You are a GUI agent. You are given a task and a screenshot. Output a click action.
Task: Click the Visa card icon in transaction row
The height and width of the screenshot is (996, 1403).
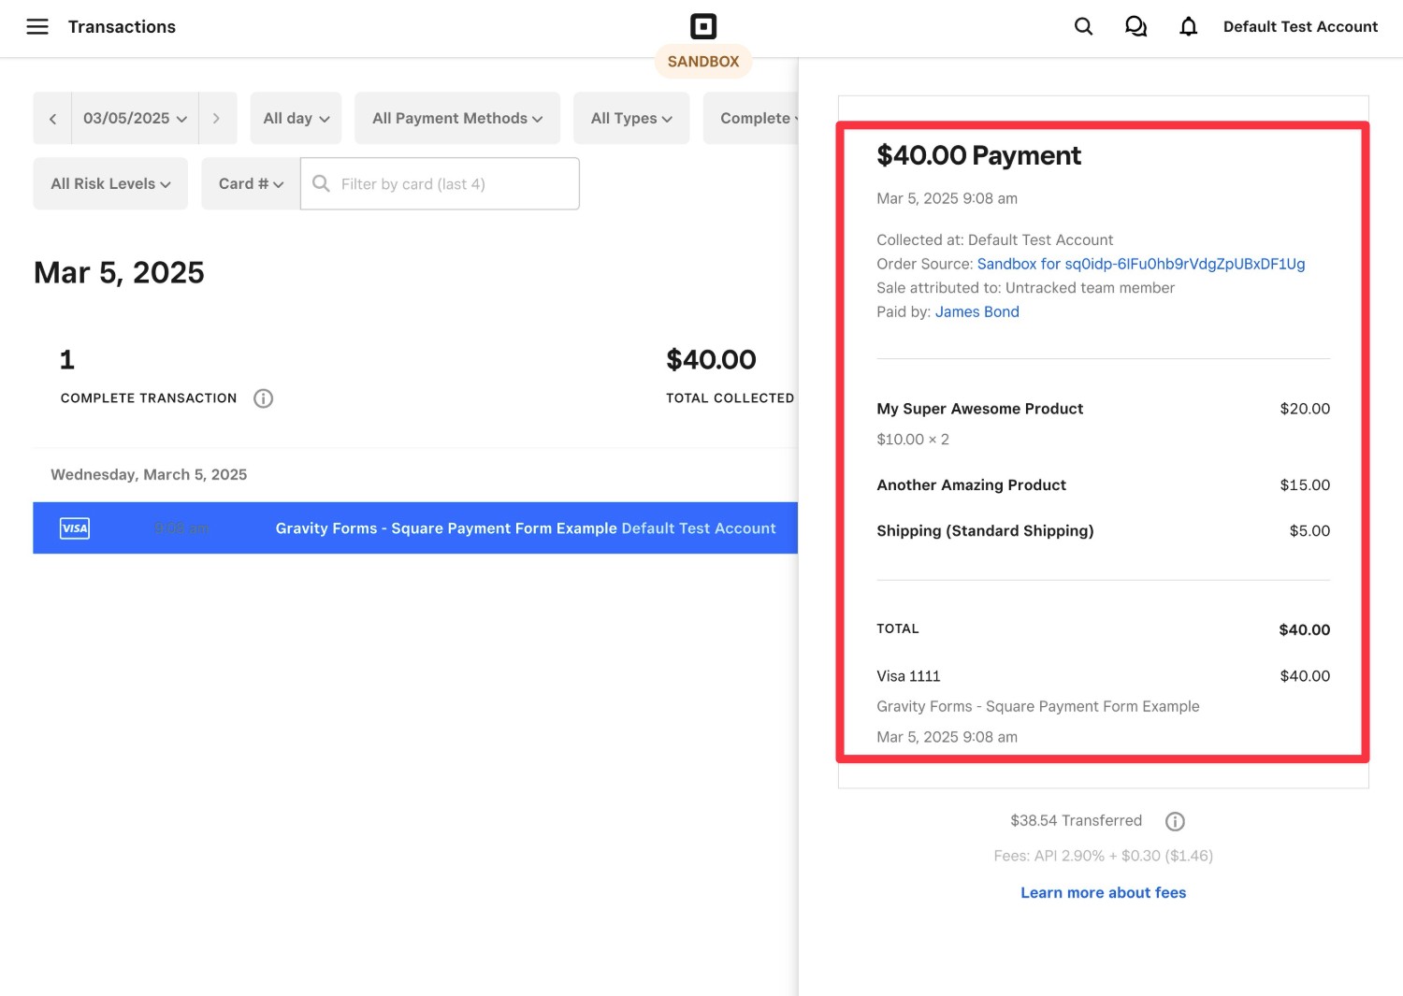point(75,528)
